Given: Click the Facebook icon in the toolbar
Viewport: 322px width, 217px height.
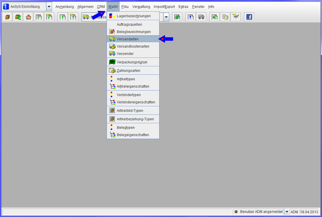Looking at the screenshot, I should point(249,17).
